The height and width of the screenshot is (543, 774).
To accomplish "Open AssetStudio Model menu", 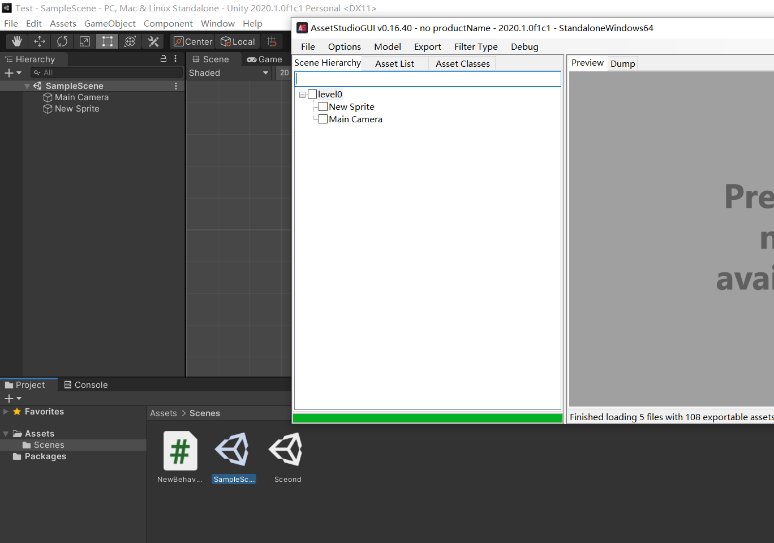I will pyautogui.click(x=388, y=46).
